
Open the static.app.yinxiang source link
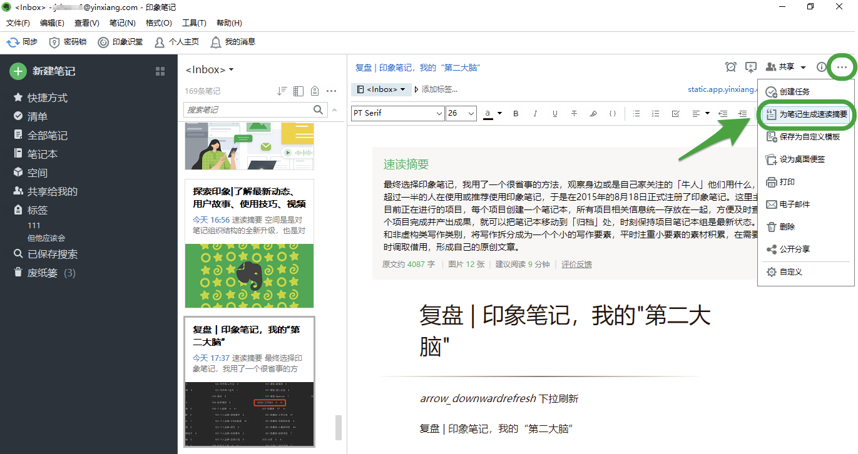coord(722,89)
